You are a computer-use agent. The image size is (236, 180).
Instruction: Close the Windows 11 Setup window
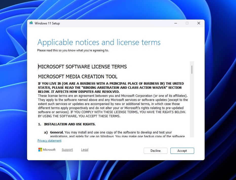tap(199, 23)
